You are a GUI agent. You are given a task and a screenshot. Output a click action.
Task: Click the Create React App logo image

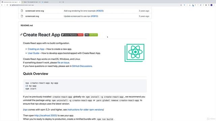(x=134, y=53)
